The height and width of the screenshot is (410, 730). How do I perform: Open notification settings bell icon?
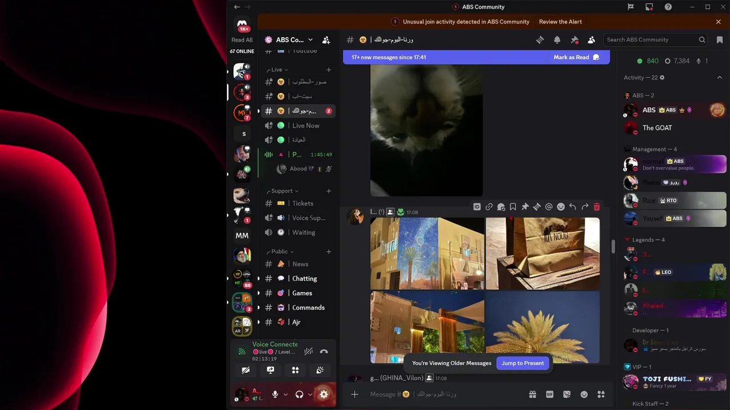[557, 40]
